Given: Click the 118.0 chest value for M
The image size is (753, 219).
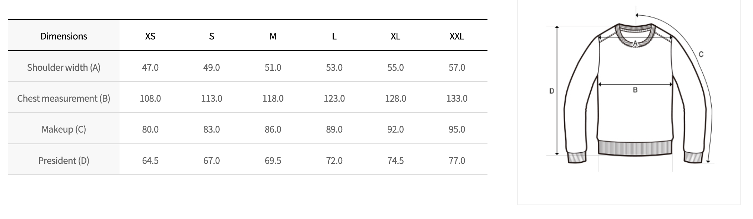Looking at the screenshot, I should pyautogui.click(x=273, y=98).
